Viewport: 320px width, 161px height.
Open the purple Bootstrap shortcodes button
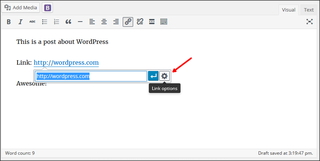47,8
